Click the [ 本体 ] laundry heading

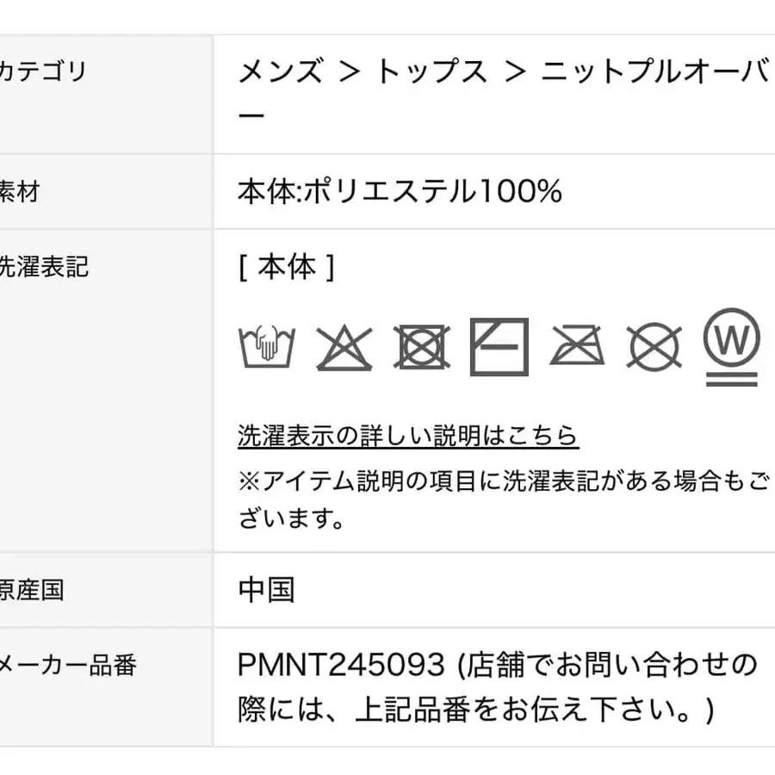pos(286,267)
